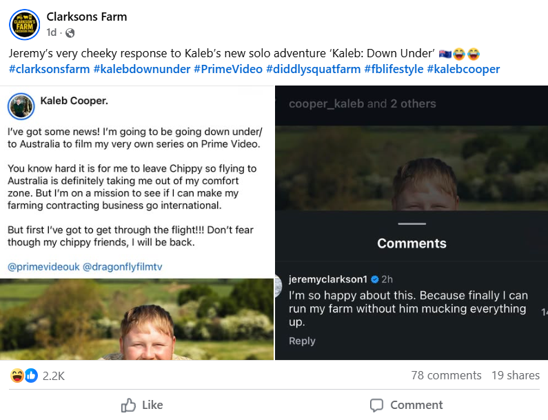Click the thumbs-up Like button

click(x=142, y=405)
